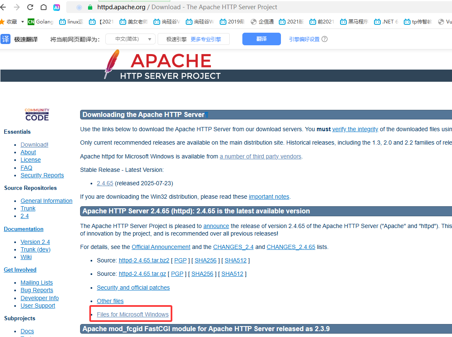The height and width of the screenshot is (337, 452).
Task: Open the Trunk source repository link
Action: [x=28, y=208]
